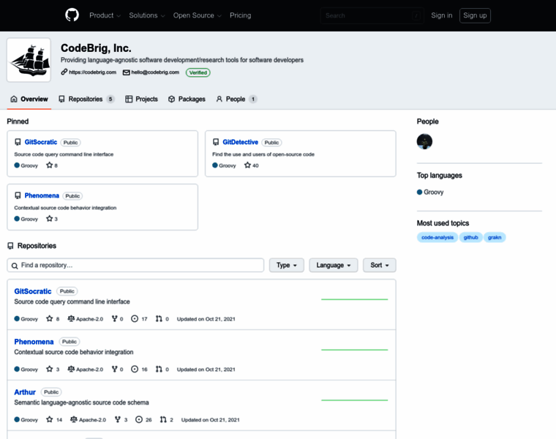This screenshot has width=556, height=439.
Task: Click the Verified badge
Action: [198, 72]
